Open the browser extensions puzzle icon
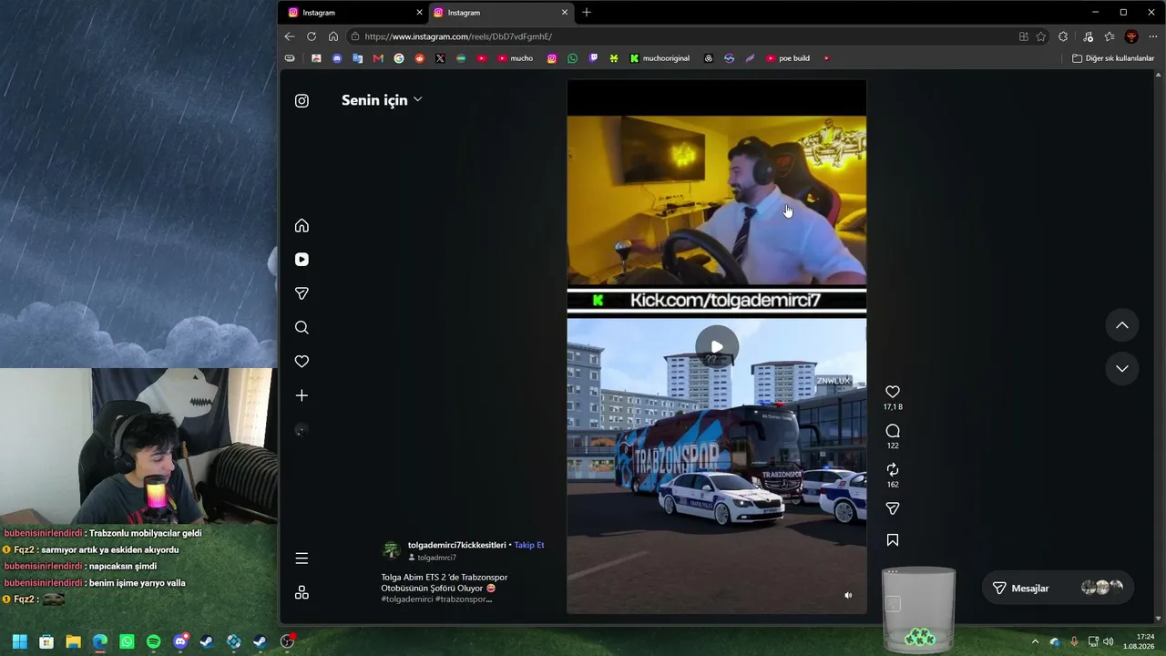 [x=1063, y=36]
